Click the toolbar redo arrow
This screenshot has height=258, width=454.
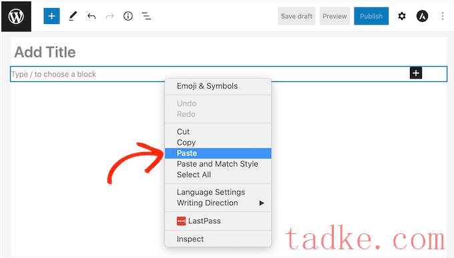pyautogui.click(x=109, y=16)
